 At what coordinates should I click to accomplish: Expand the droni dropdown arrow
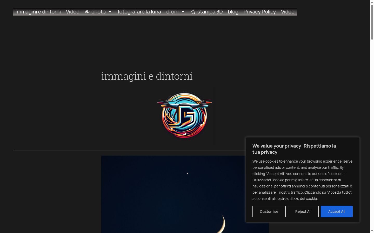(183, 12)
